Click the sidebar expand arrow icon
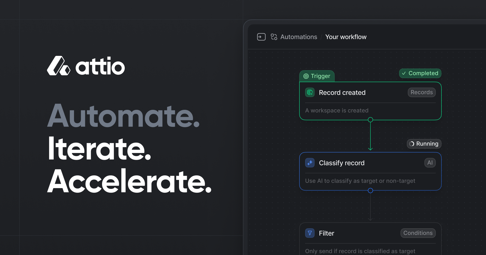Screen dimensions: 486x255 [261, 37]
